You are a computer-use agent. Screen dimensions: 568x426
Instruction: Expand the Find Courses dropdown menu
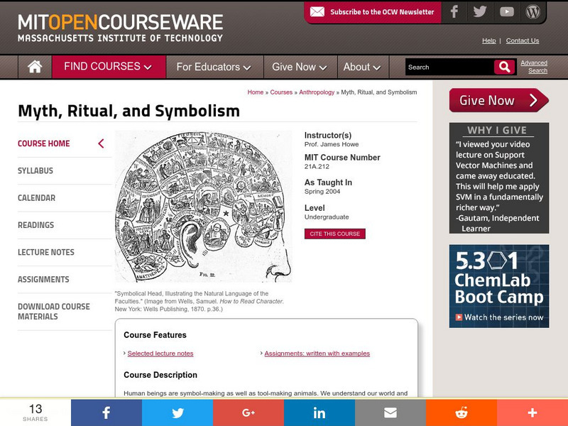[x=109, y=67]
